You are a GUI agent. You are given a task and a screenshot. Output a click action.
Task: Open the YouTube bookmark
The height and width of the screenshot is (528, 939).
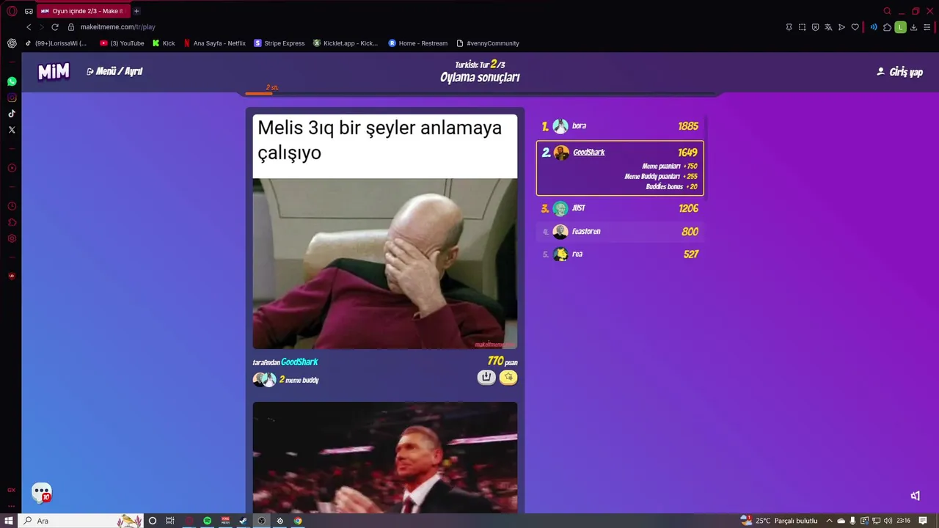(122, 43)
